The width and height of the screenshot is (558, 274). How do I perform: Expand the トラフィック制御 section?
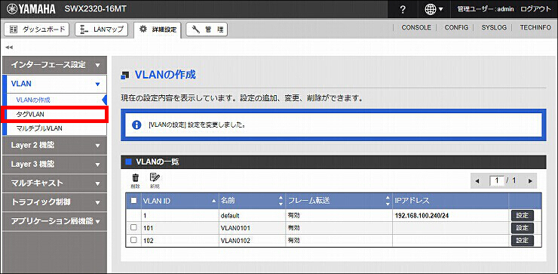point(54,202)
